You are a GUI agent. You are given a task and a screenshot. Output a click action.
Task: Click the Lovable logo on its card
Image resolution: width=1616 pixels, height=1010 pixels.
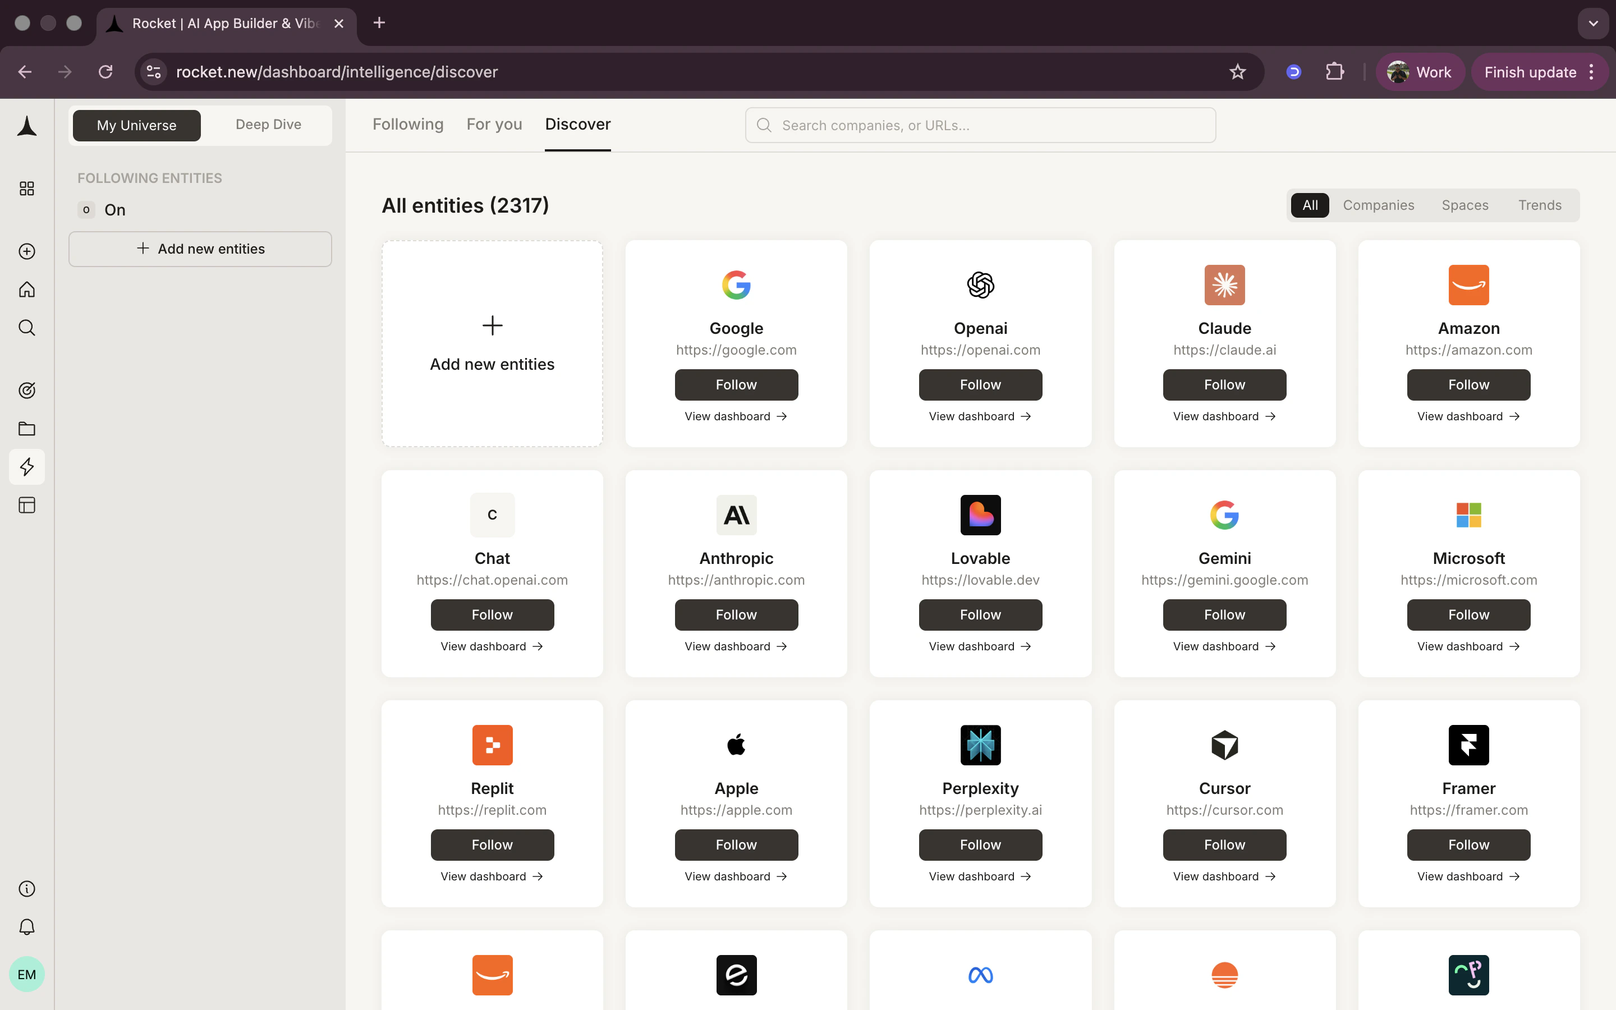point(980,515)
